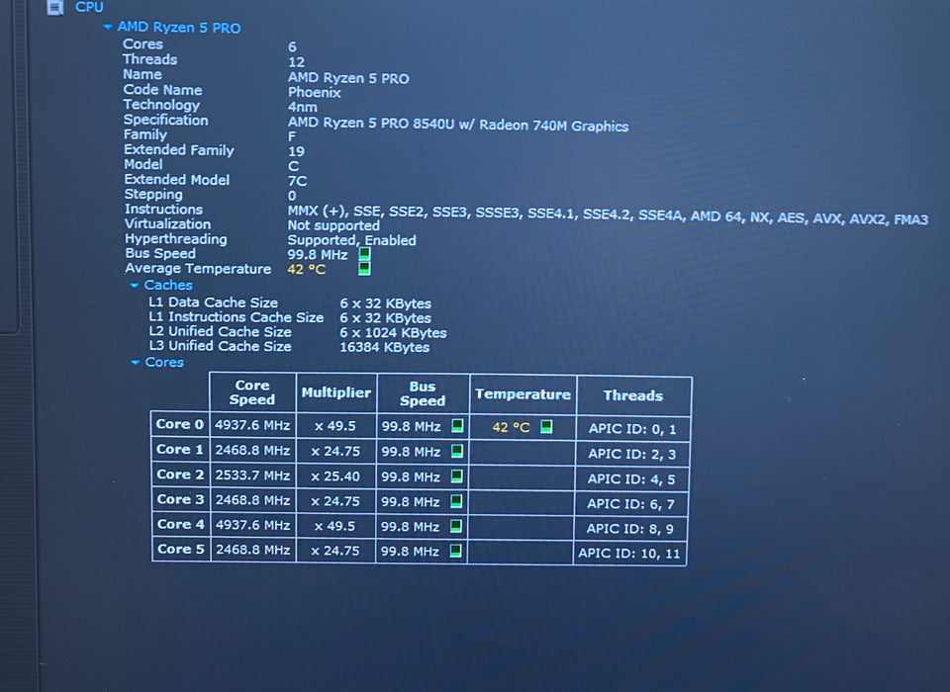
Task: Collapse the AMD Ryzen 5 PRO tree node
Action: [x=108, y=27]
